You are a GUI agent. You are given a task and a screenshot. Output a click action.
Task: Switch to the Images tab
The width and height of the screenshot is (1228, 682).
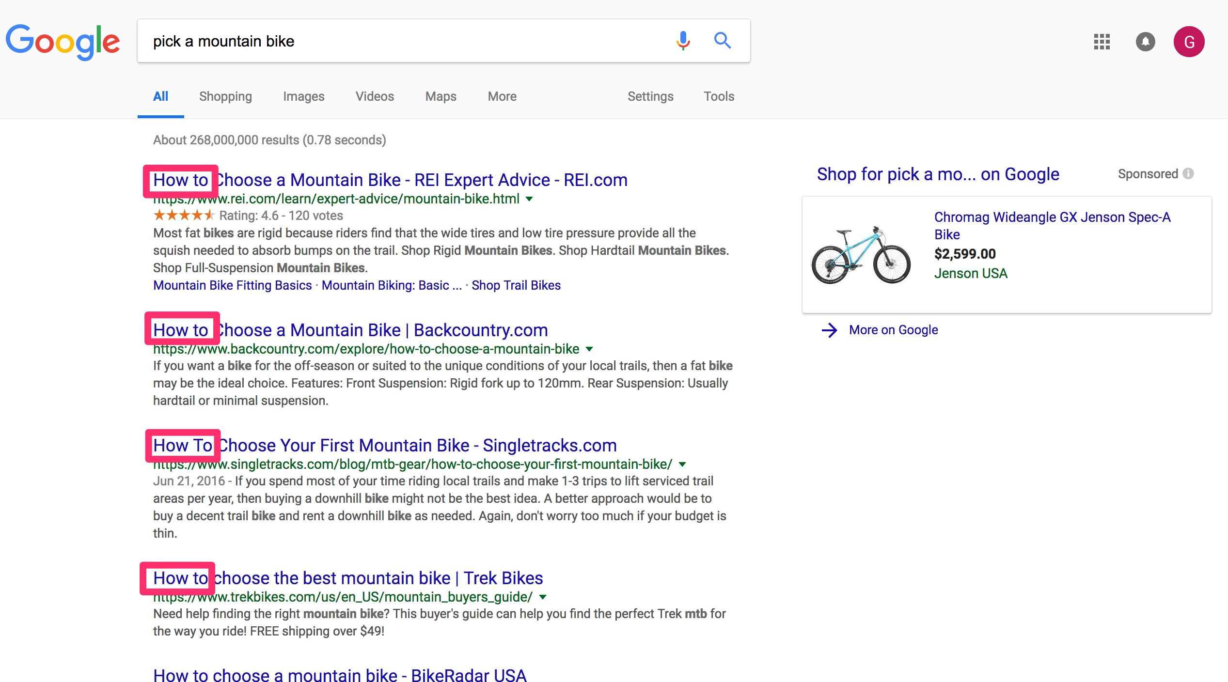(x=303, y=96)
